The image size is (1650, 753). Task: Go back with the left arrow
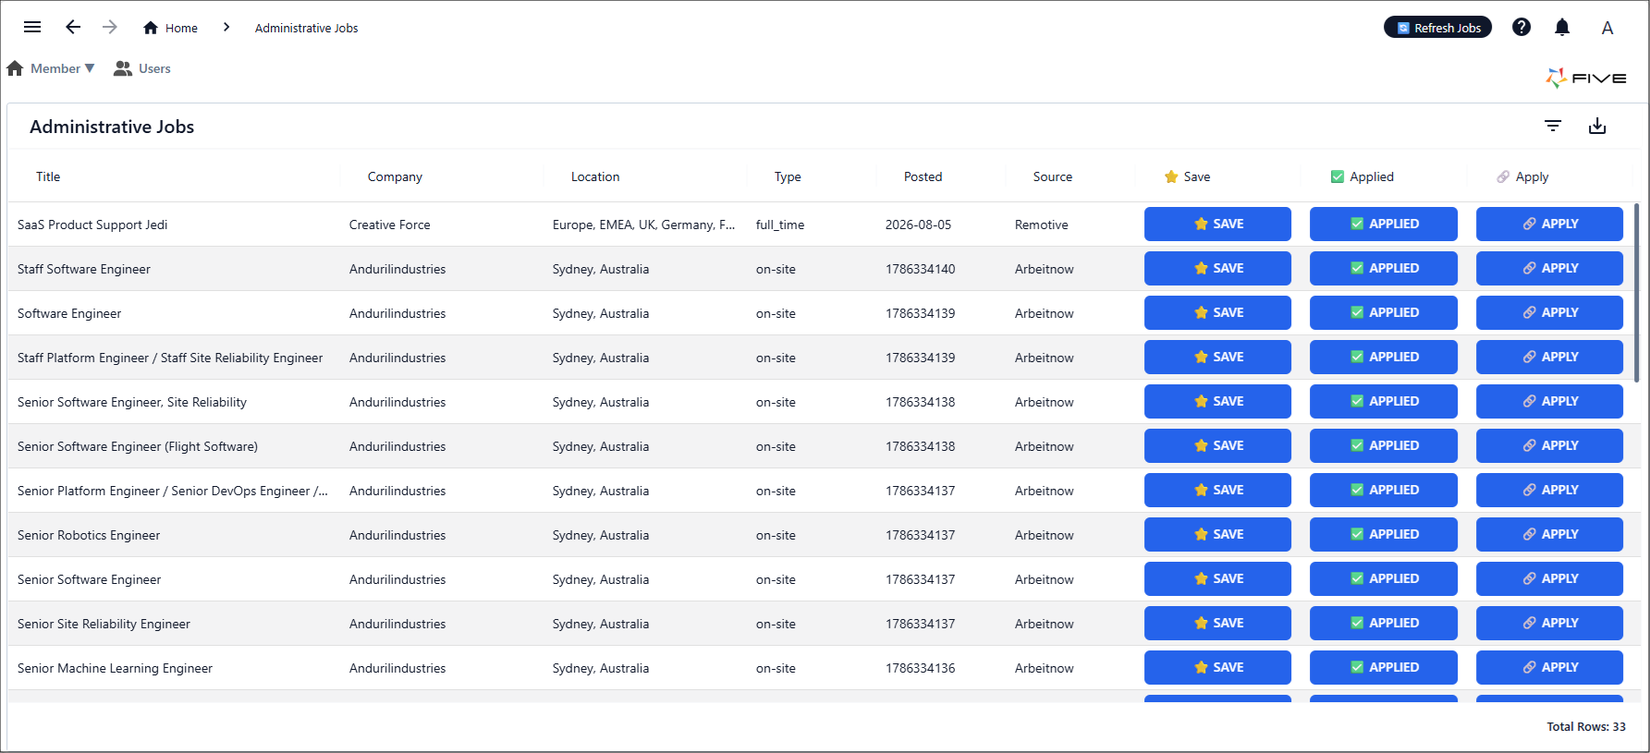pos(73,27)
